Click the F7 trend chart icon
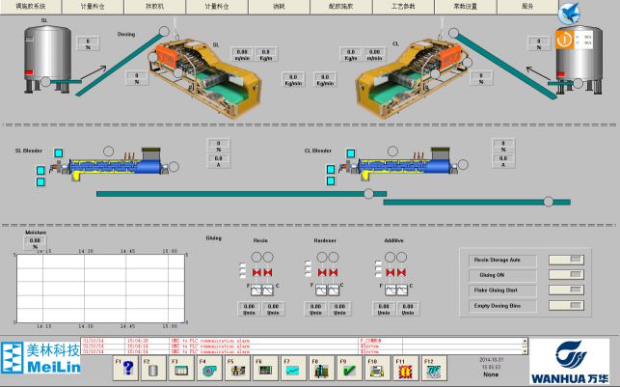The image size is (620, 387). 291,370
